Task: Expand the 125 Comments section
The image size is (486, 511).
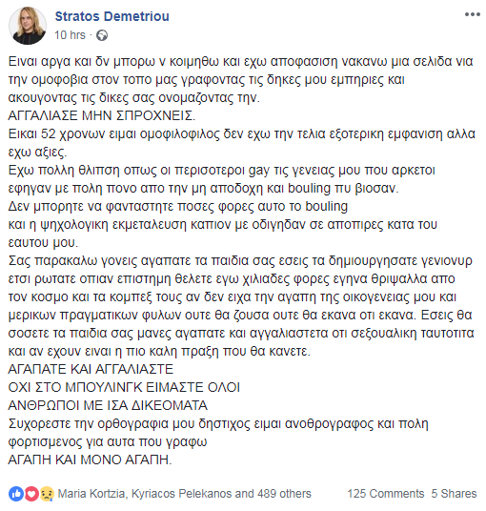Action: (x=386, y=494)
